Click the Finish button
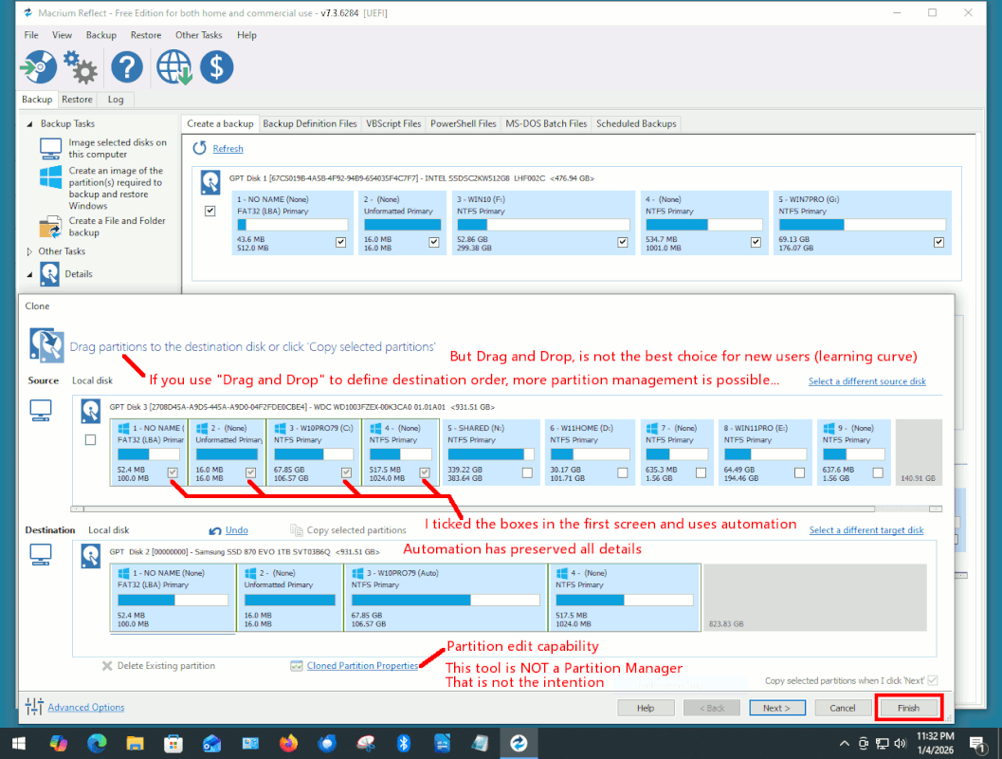 click(908, 708)
